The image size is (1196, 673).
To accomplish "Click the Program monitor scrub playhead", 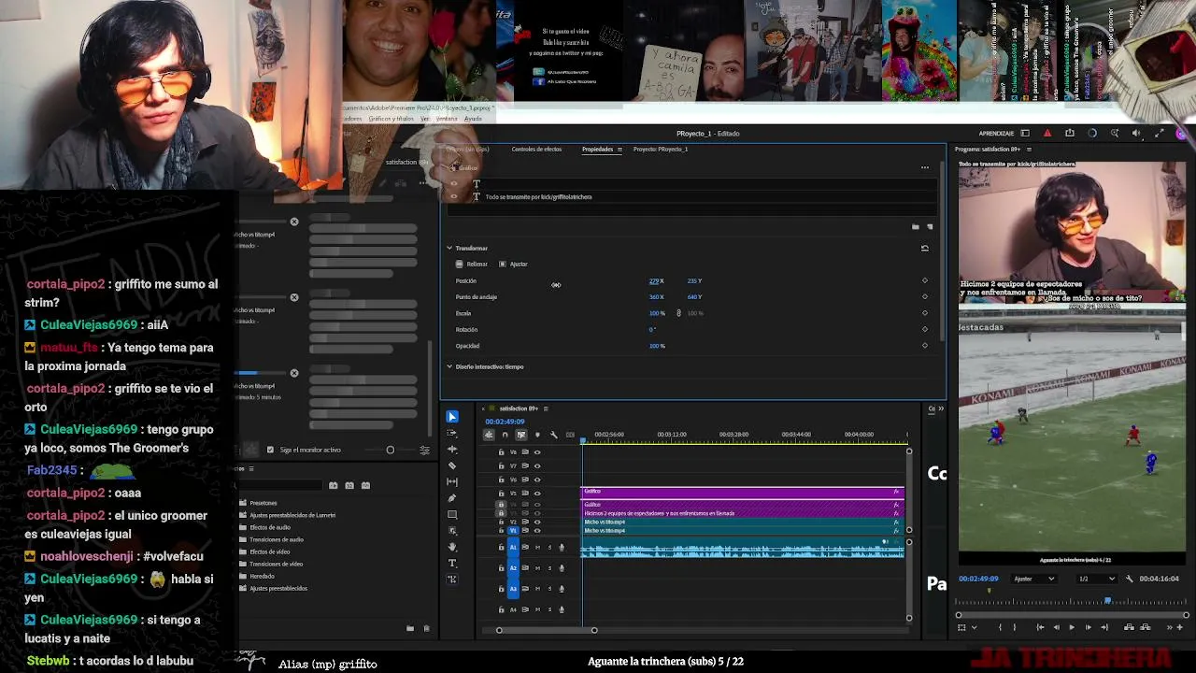I will click(x=1107, y=602).
